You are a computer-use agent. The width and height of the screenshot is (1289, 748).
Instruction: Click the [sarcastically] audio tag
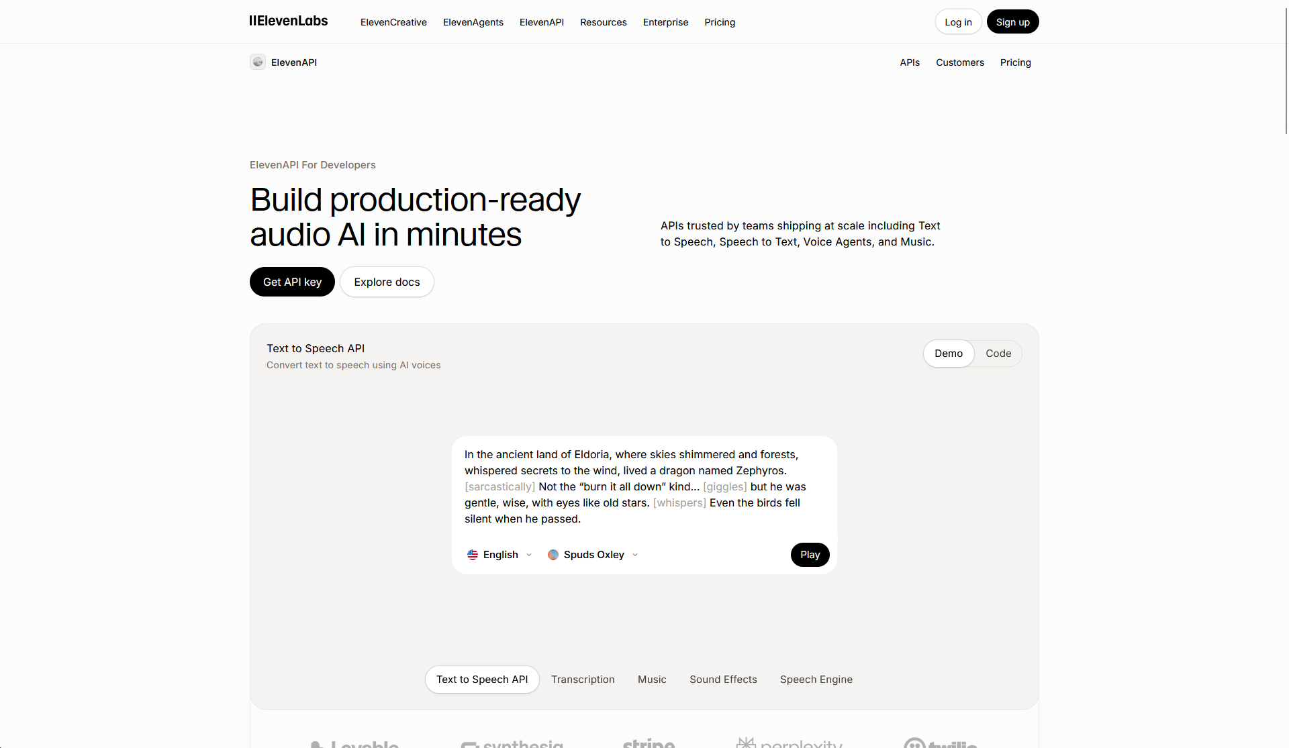click(x=499, y=487)
